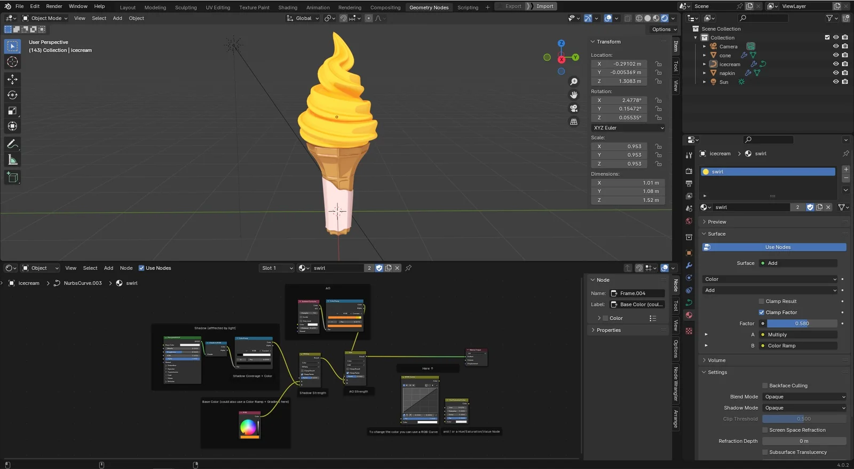
Task: Open Global transform orientation dropdown
Action: pos(303,18)
